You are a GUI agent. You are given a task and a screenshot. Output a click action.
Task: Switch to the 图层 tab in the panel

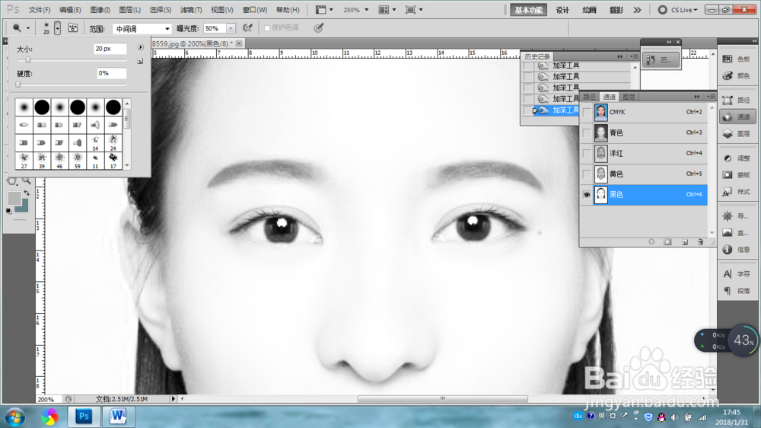pyautogui.click(x=629, y=97)
